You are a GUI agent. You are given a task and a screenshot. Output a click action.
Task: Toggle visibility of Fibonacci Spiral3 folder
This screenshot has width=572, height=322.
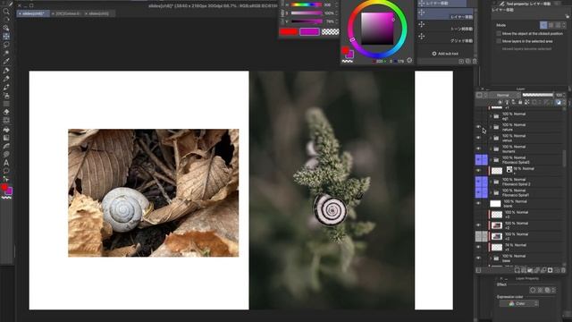click(x=478, y=159)
